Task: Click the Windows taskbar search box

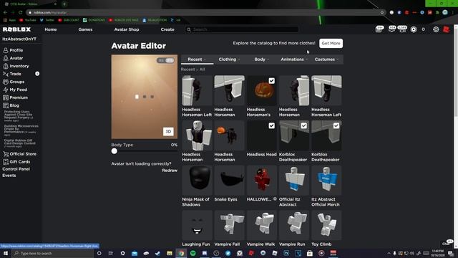Action: click(52, 253)
